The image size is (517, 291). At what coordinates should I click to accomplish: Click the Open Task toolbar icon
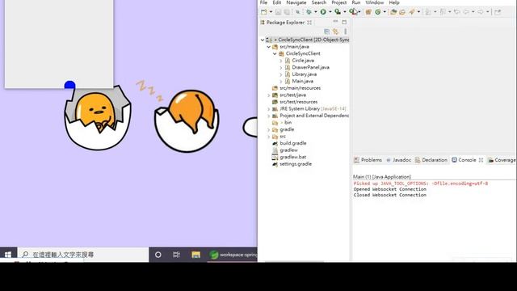coord(402,12)
